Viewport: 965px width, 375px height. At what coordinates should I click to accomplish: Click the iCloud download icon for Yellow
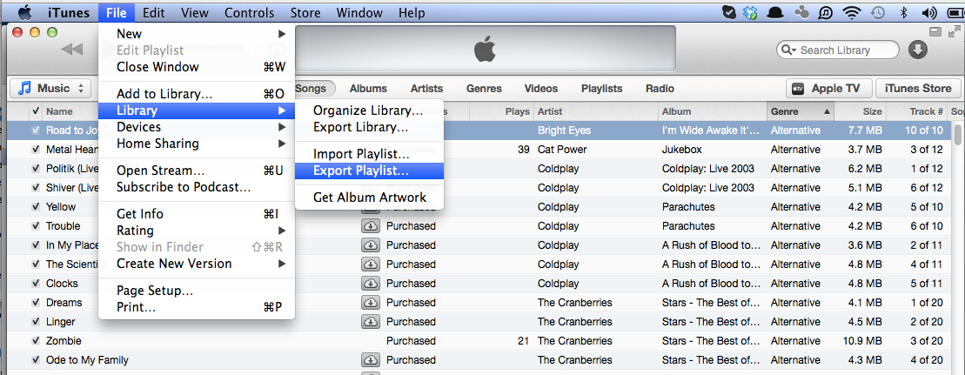click(x=371, y=207)
